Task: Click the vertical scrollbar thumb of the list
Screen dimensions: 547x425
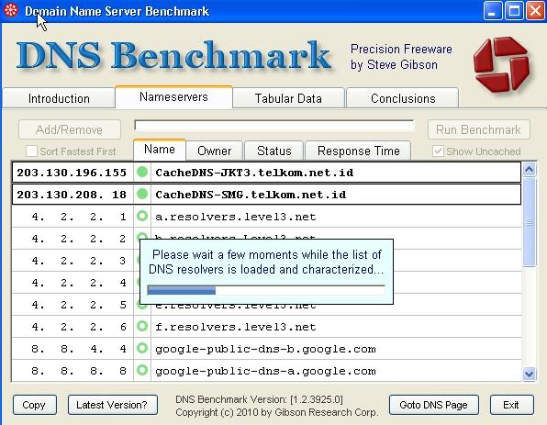Action: pyautogui.click(x=530, y=222)
